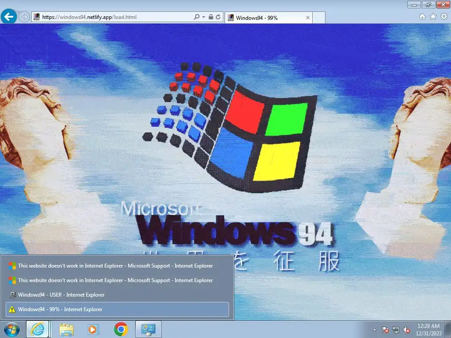
Task: Click the greyed Forward arrow button
Action: (24, 17)
